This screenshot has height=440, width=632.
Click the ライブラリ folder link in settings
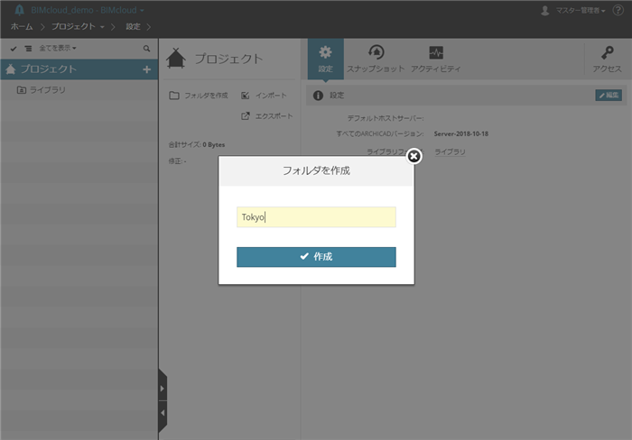click(450, 151)
